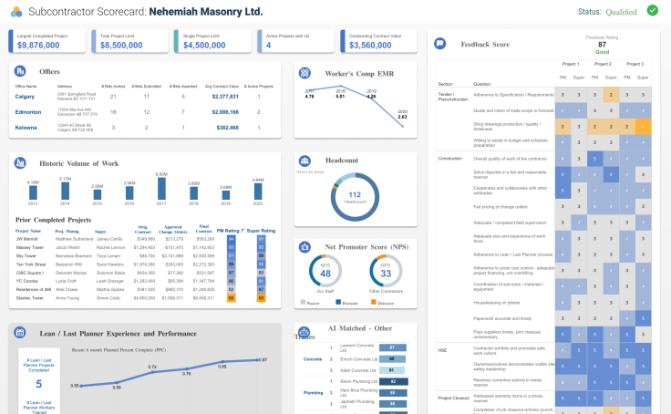671x414 pixels.
Task: Click the Largest Completed Project card
Action: tap(46, 40)
